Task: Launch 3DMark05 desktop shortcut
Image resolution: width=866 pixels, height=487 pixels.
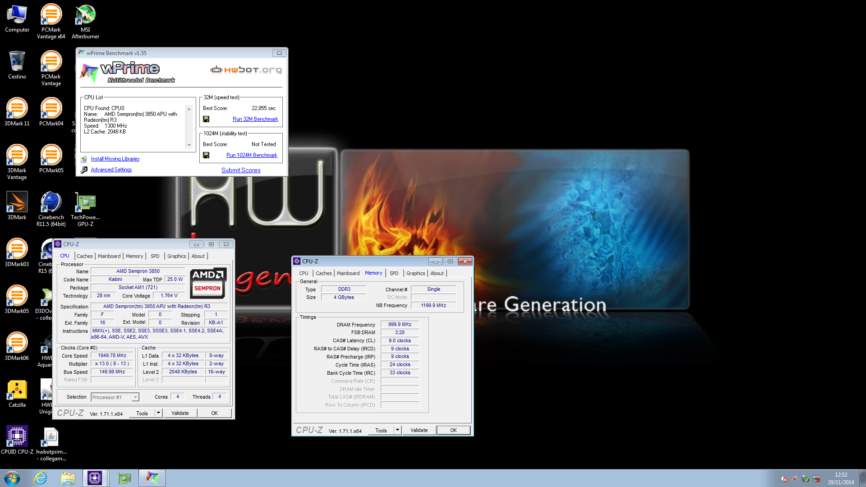Action: tap(17, 299)
